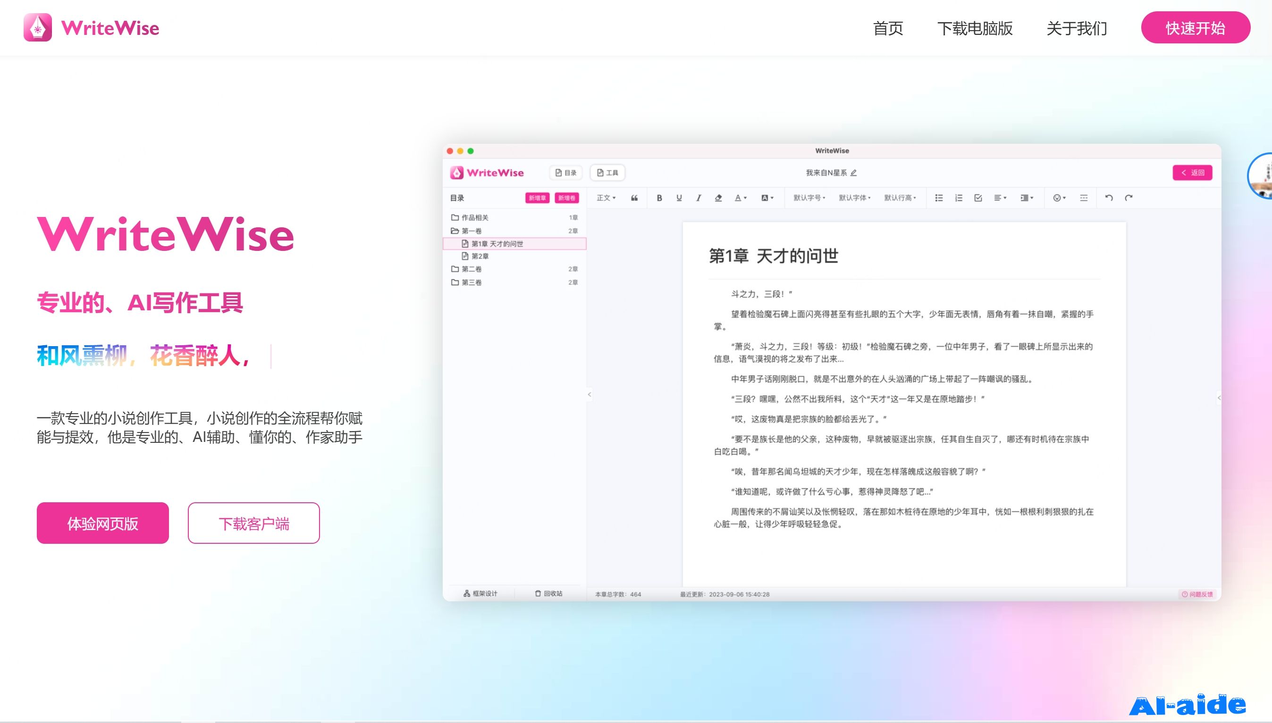Open the 回收站 recycle bin

point(548,593)
